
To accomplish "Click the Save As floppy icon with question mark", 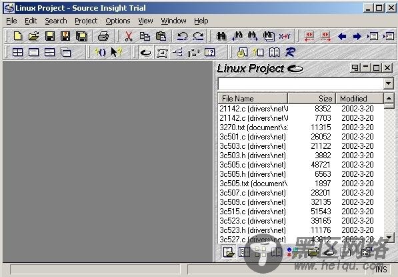I will [x=65, y=36].
